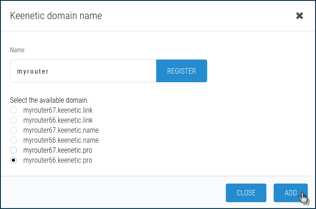Pick the myrouter66.keenetic.name radio button

pos(14,140)
